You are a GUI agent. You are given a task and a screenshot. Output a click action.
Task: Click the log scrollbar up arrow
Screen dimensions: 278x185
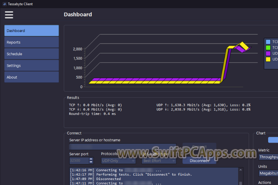241,170
